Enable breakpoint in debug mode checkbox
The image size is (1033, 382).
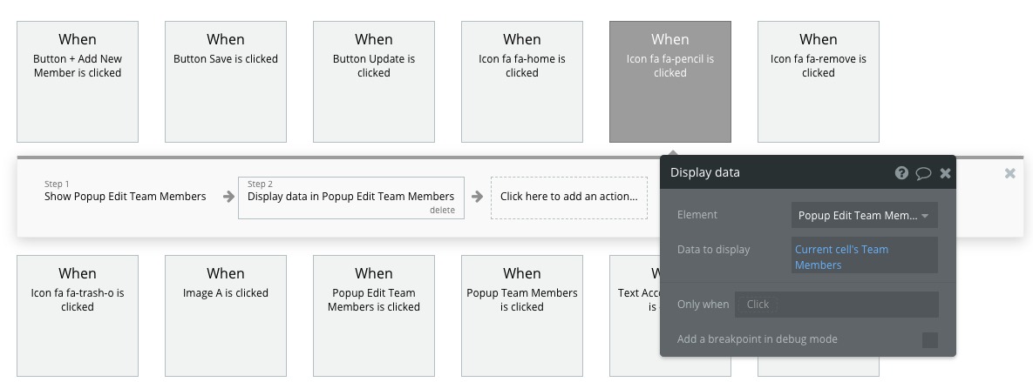click(x=930, y=339)
